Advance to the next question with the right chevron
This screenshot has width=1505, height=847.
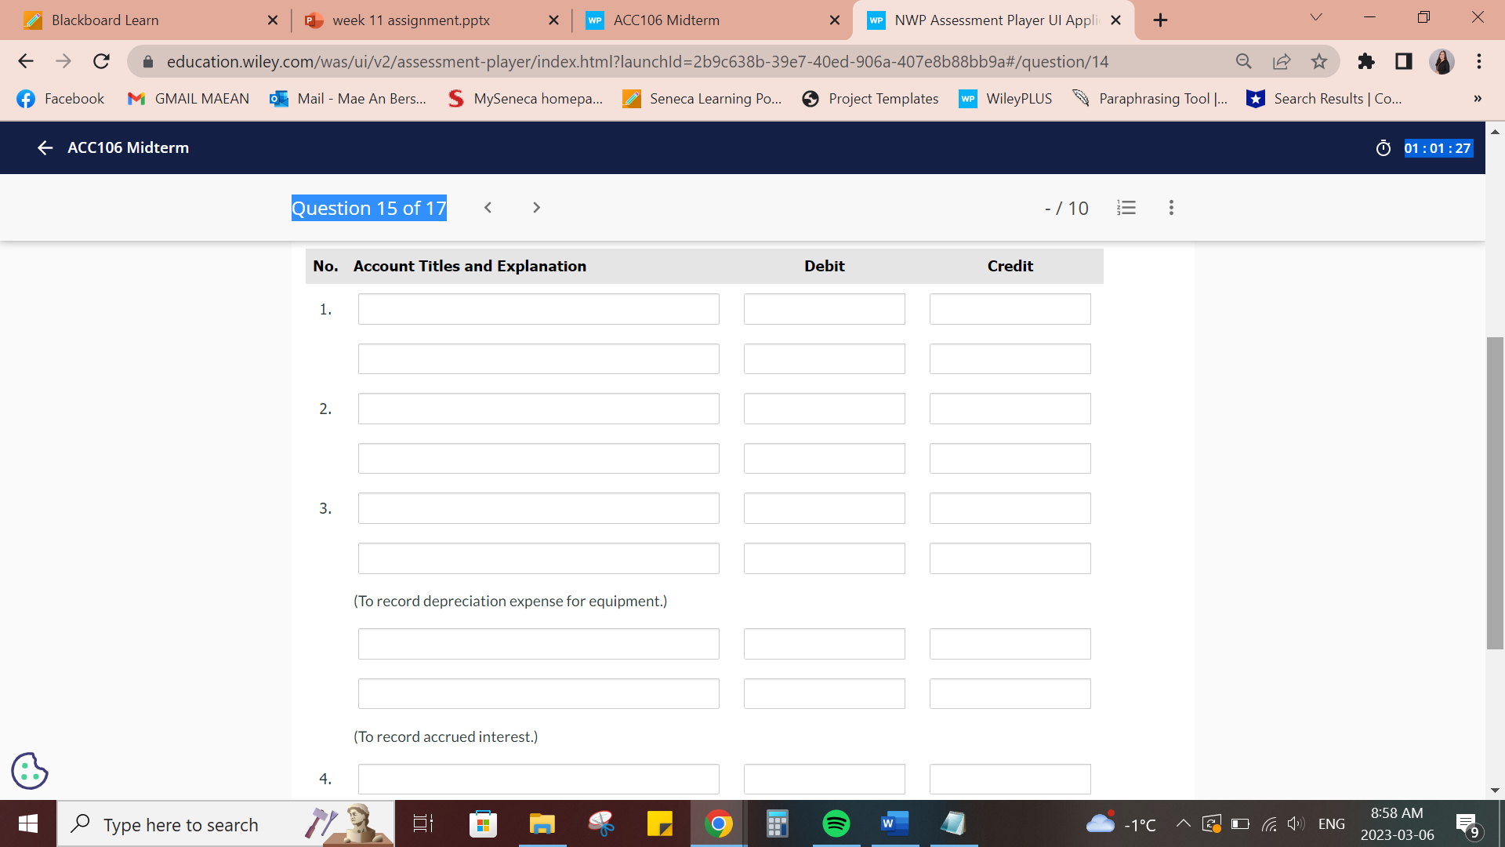(536, 207)
